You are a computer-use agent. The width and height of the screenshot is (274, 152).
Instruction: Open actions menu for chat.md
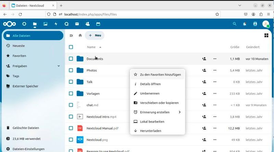215,105
